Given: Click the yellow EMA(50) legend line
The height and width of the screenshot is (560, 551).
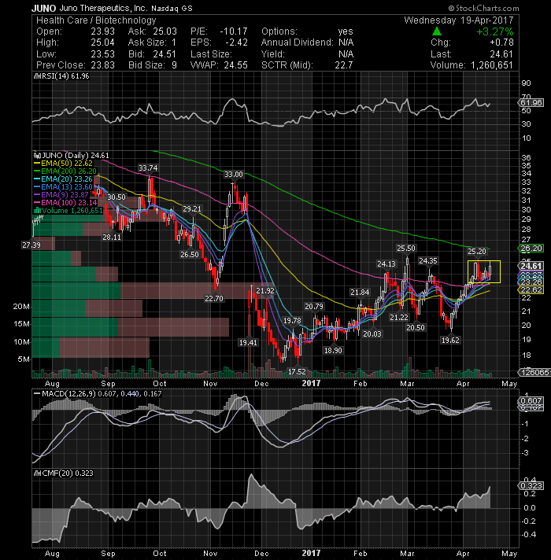Looking at the screenshot, I should (x=37, y=164).
